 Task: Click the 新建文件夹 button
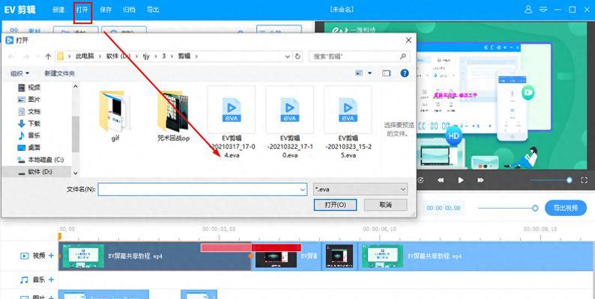coord(60,73)
